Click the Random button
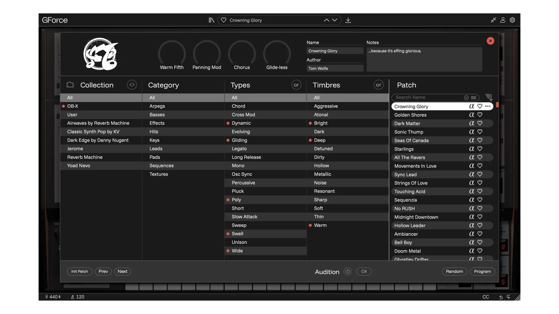 click(454, 271)
